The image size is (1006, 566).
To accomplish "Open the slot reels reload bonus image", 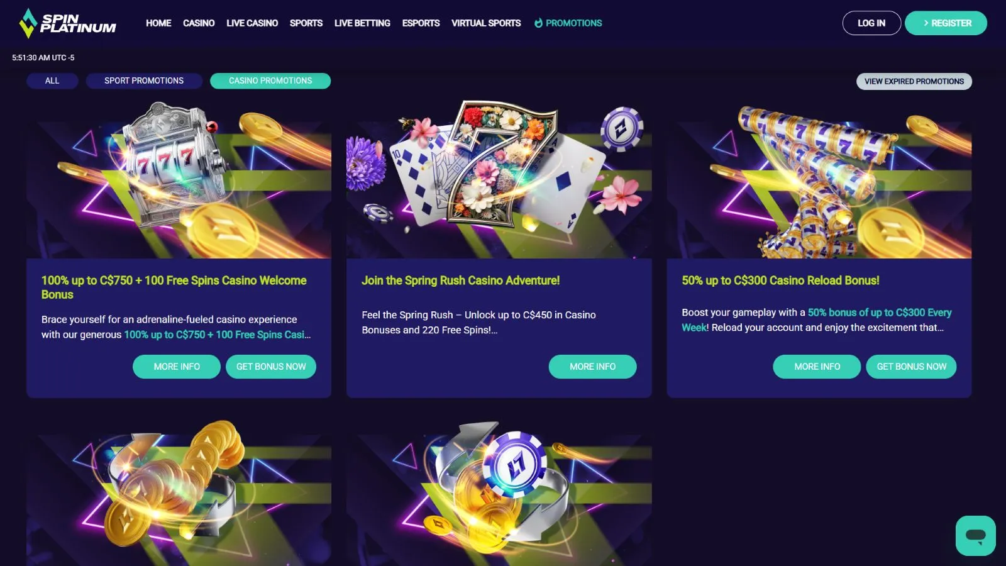I will coord(819,180).
